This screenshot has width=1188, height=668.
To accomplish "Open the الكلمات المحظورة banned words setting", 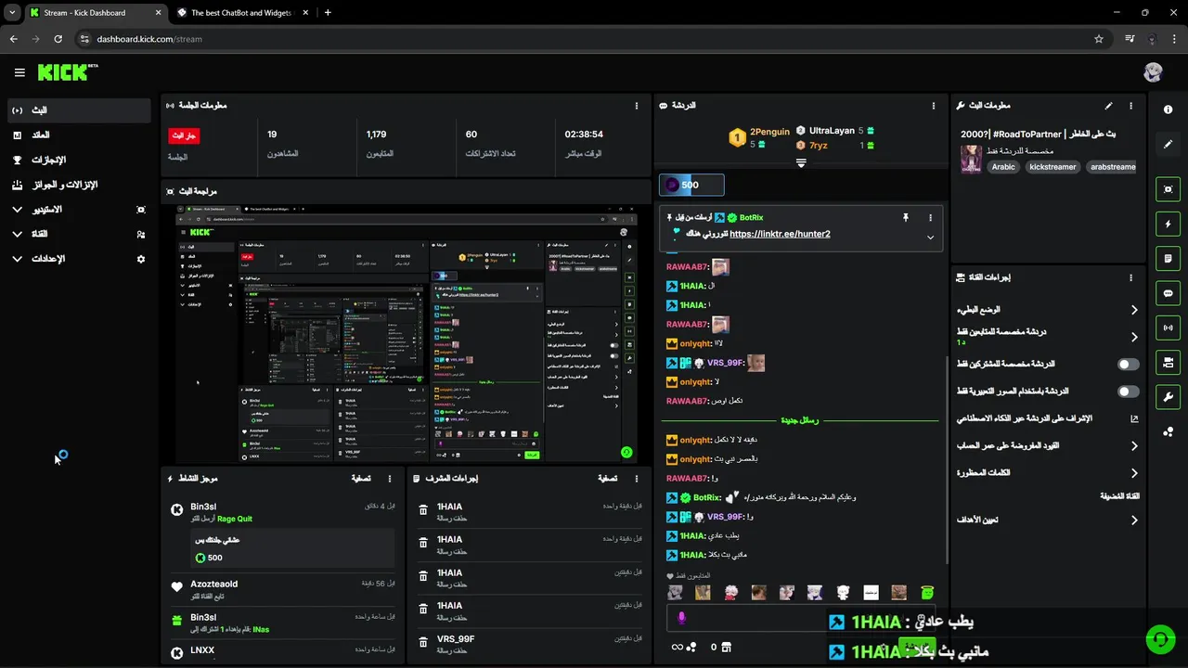I will click(1048, 473).
